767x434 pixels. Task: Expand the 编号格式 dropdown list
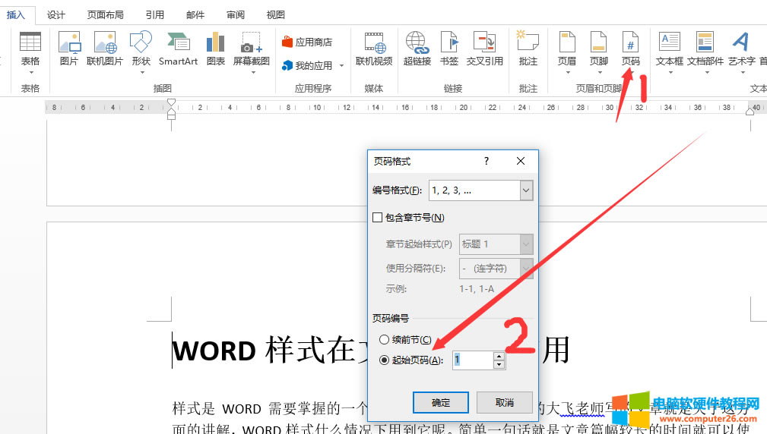click(x=526, y=190)
